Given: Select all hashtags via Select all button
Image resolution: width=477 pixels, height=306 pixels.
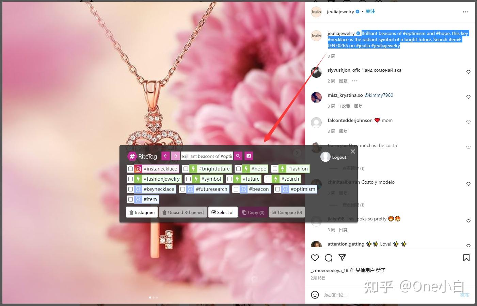Looking at the screenshot, I should [x=223, y=212].
